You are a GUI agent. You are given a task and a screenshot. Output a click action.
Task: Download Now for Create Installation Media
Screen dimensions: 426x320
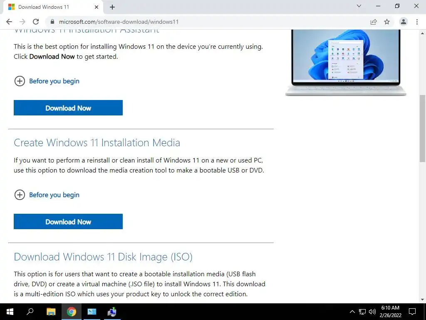[68, 222]
